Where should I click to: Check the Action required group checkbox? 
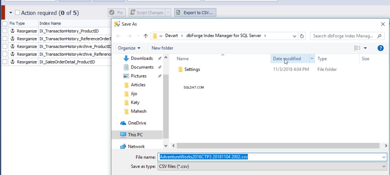17,13
